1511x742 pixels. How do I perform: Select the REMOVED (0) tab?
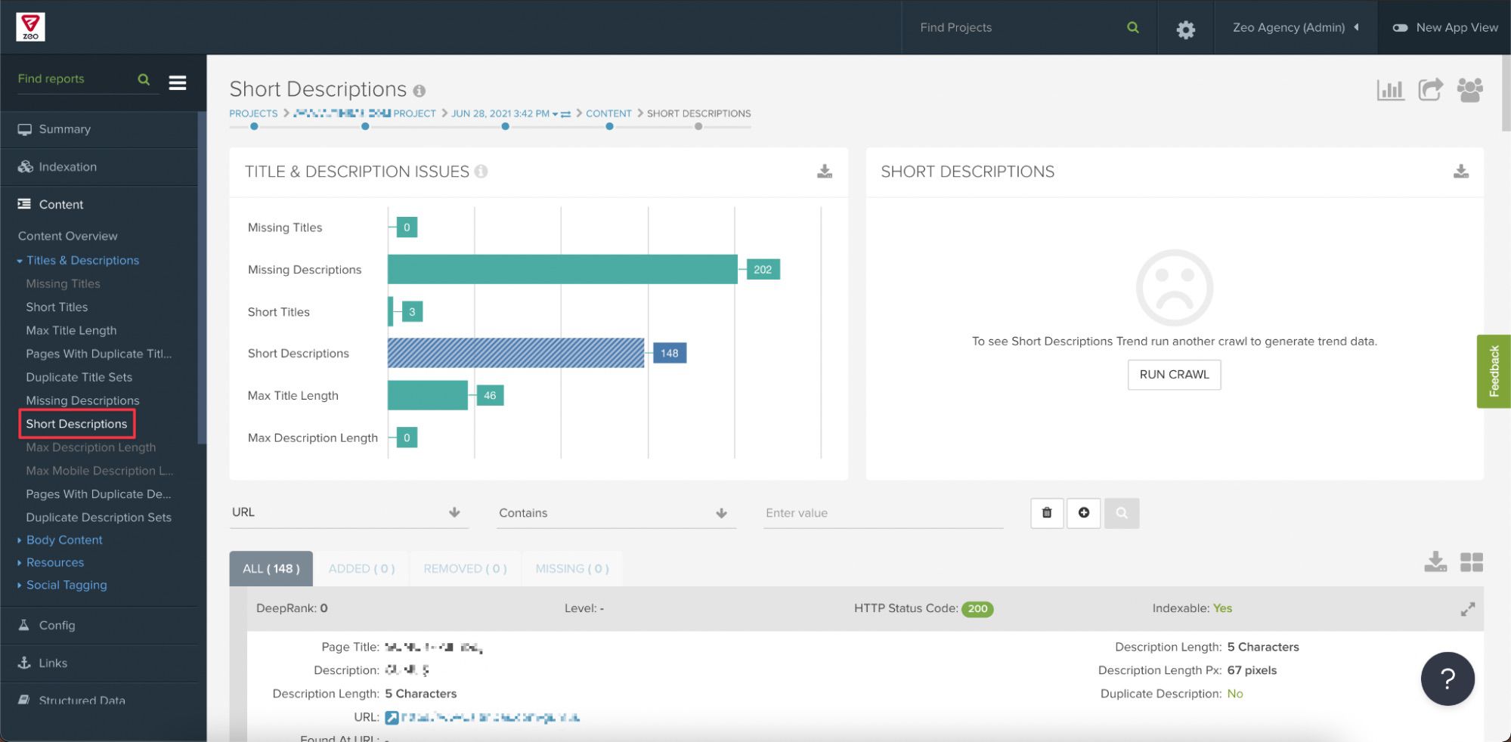click(x=465, y=569)
